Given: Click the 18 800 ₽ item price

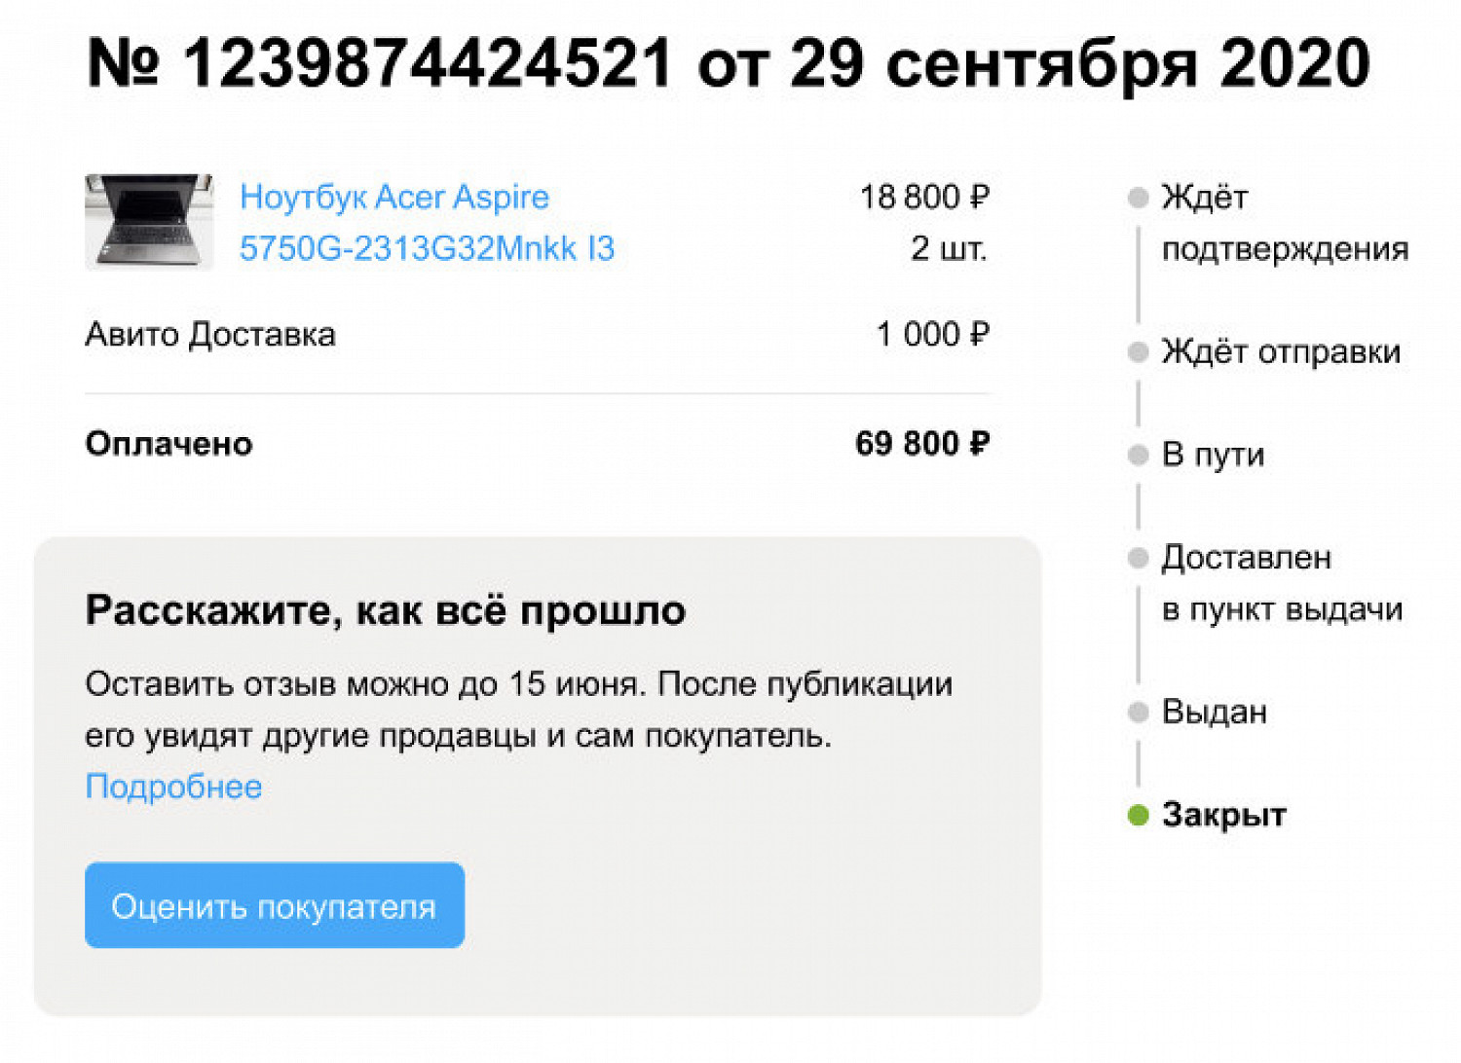Looking at the screenshot, I should click(923, 197).
